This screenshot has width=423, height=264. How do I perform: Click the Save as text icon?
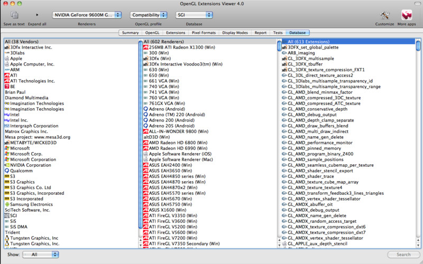14,15
